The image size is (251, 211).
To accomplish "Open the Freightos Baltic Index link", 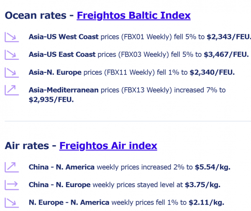I will (134, 16).
